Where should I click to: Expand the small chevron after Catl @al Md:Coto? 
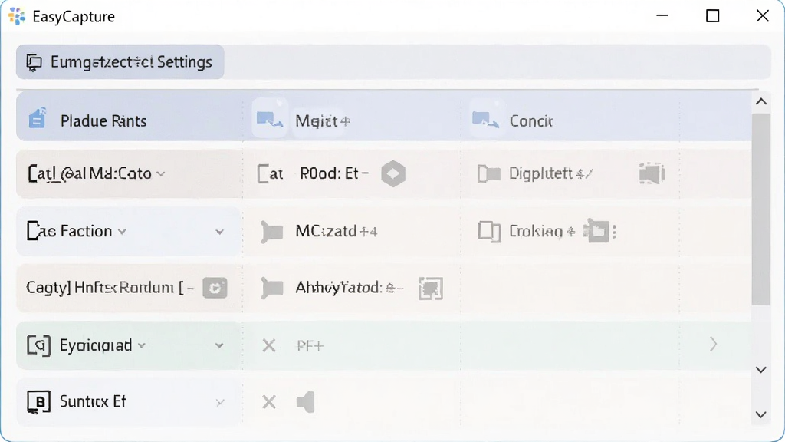pyautogui.click(x=161, y=174)
